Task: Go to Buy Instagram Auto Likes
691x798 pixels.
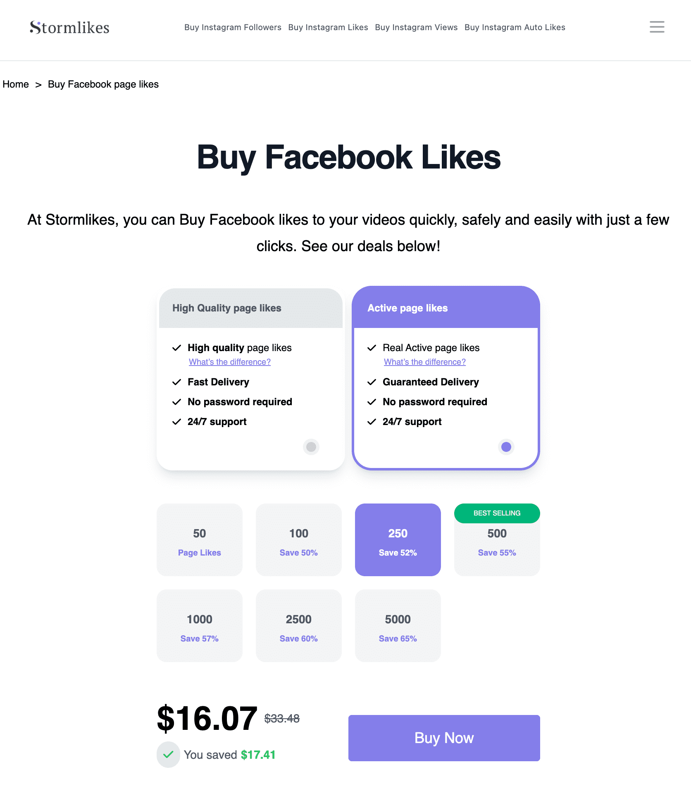Action: 515,27
